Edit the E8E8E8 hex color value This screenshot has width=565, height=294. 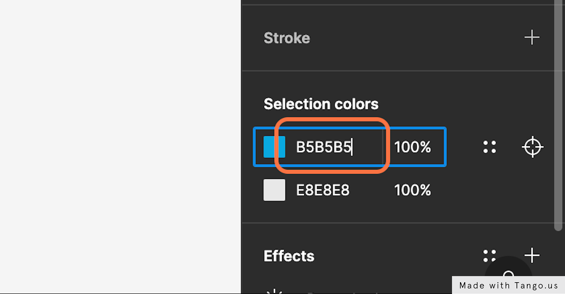pyautogui.click(x=323, y=190)
